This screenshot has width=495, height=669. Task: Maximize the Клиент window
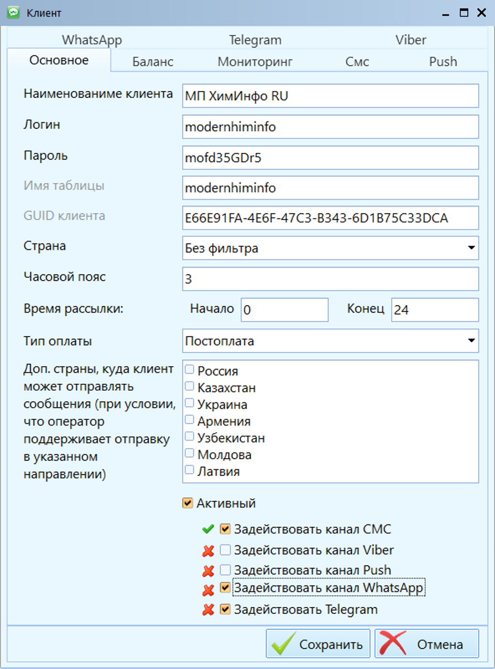[464, 12]
